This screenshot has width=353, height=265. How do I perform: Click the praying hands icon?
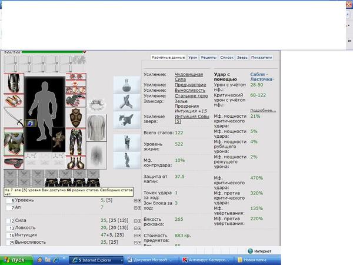click(126, 102)
